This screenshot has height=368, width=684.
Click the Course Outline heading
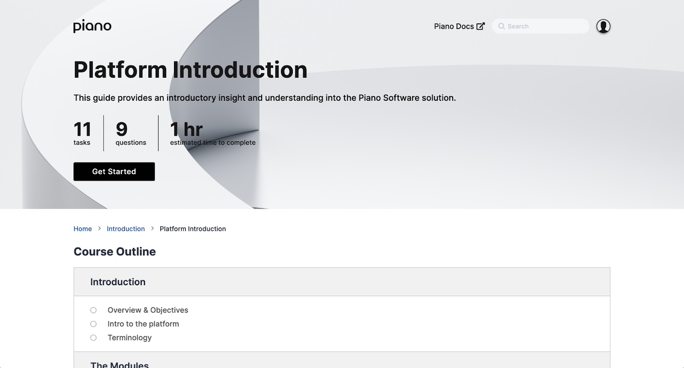[115, 251]
